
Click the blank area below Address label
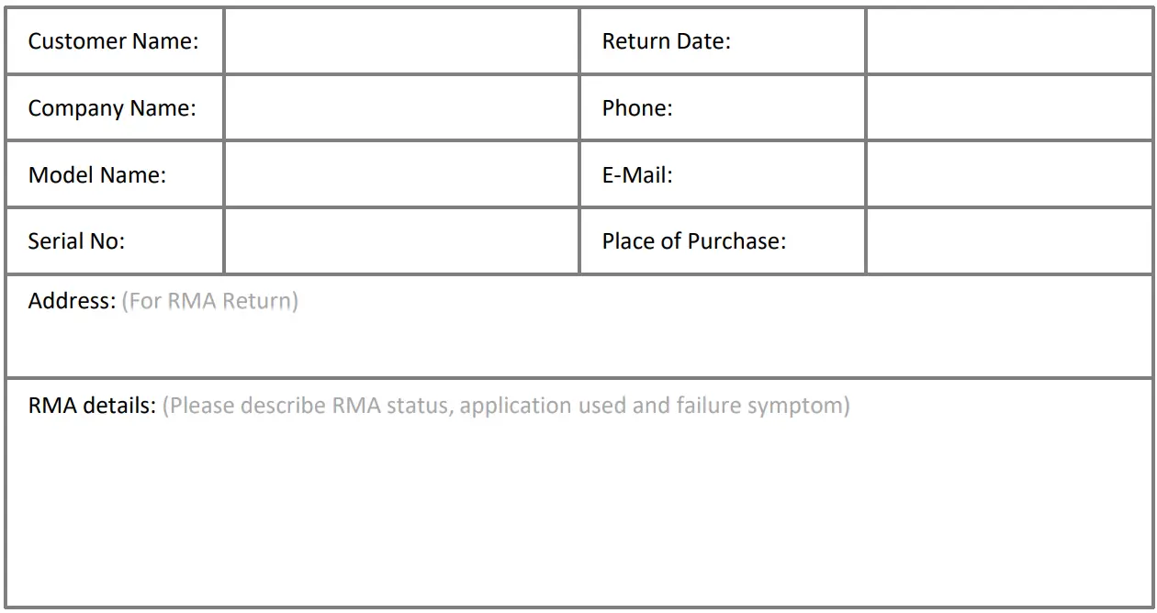(x=578, y=347)
